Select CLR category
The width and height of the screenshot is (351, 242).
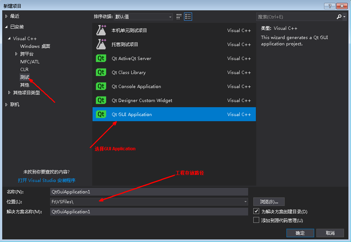pyautogui.click(x=24, y=69)
